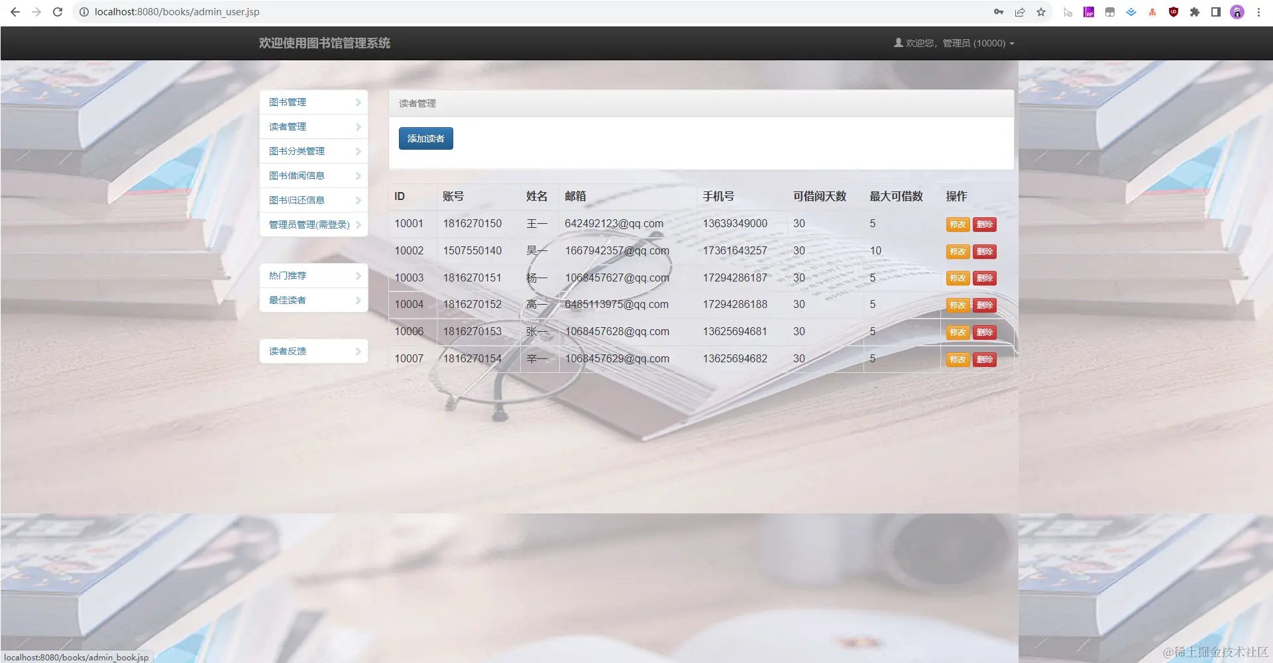Click chevron beside 最佳读者
The image size is (1273, 663).
point(358,300)
